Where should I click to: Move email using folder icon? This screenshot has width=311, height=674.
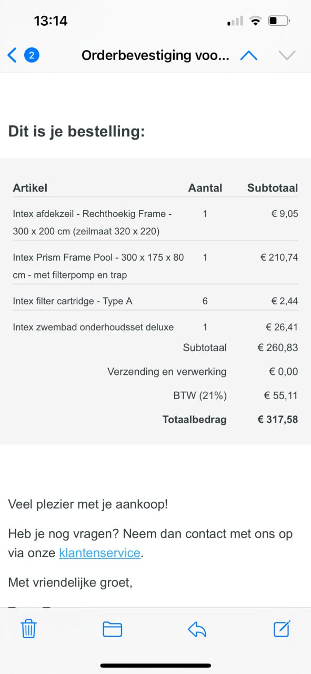coord(112,629)
